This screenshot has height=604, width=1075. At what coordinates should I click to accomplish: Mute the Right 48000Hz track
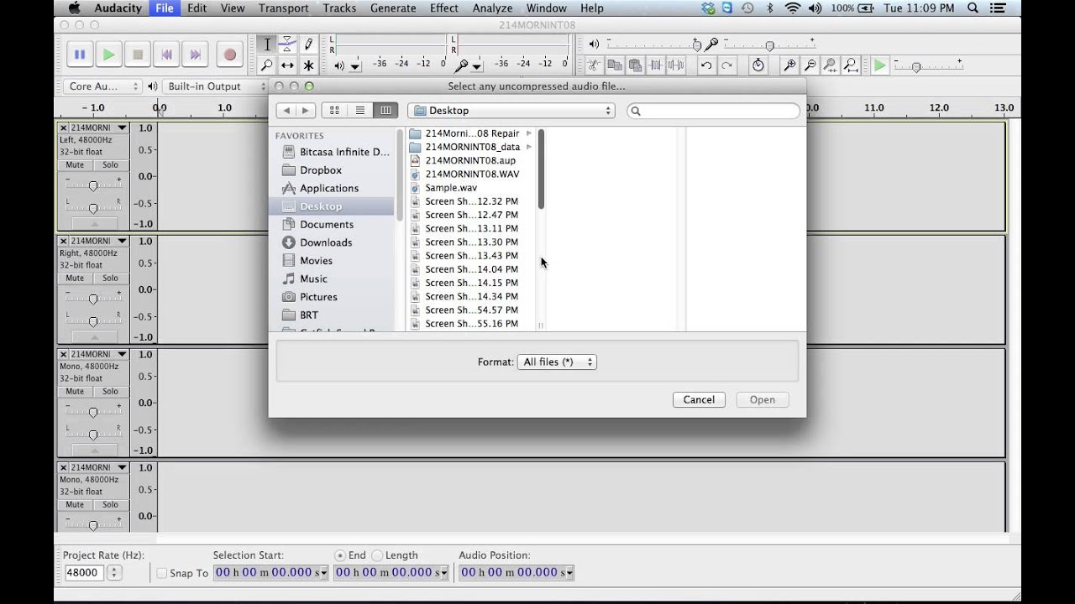point(75,278)
